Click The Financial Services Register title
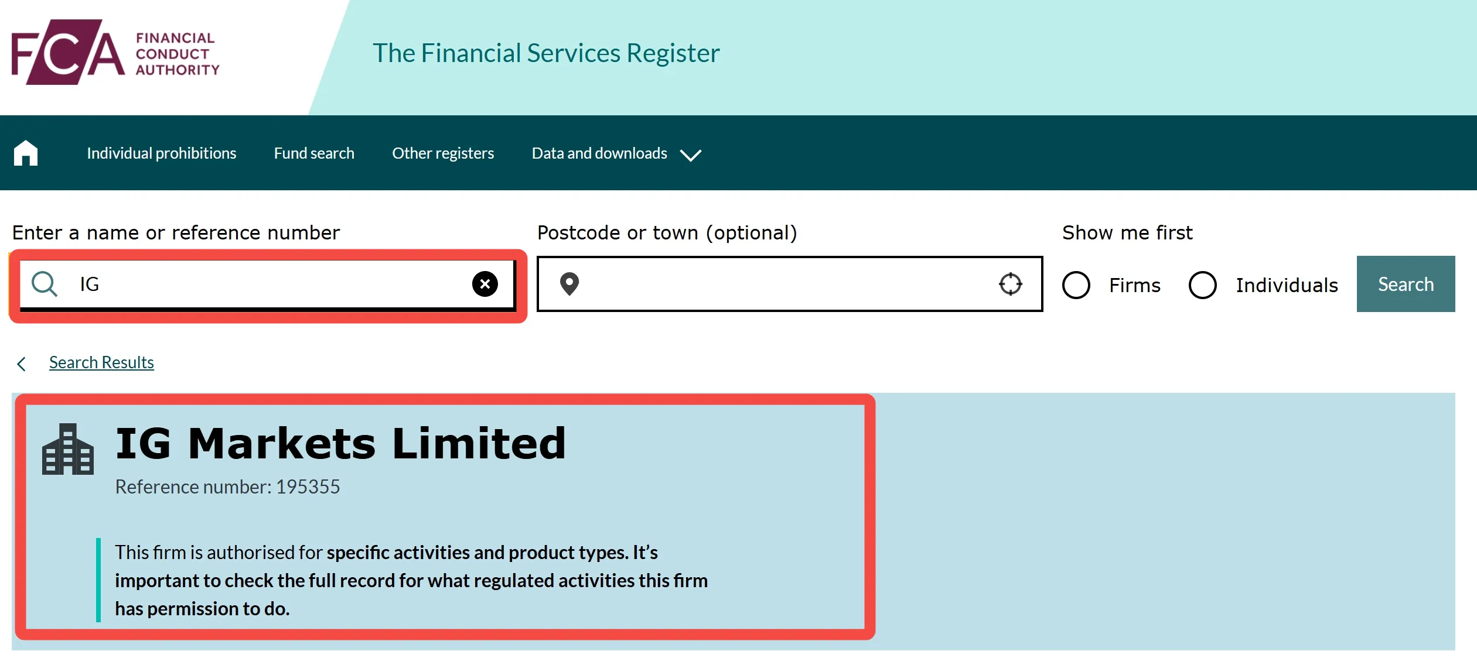Image resolution: width=1477 pixels, height=658 pixels. (x=546, y=53)
